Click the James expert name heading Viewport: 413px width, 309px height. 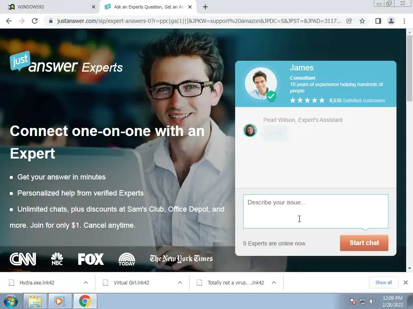pos(302,68)
